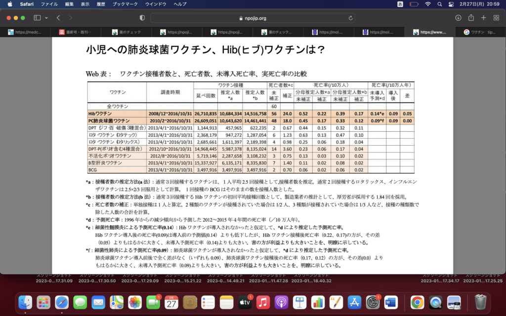Open Control Center in the menu bar
Image resolution: width=506 pixels, height=316 pixels.
click(x=451, y=4)
